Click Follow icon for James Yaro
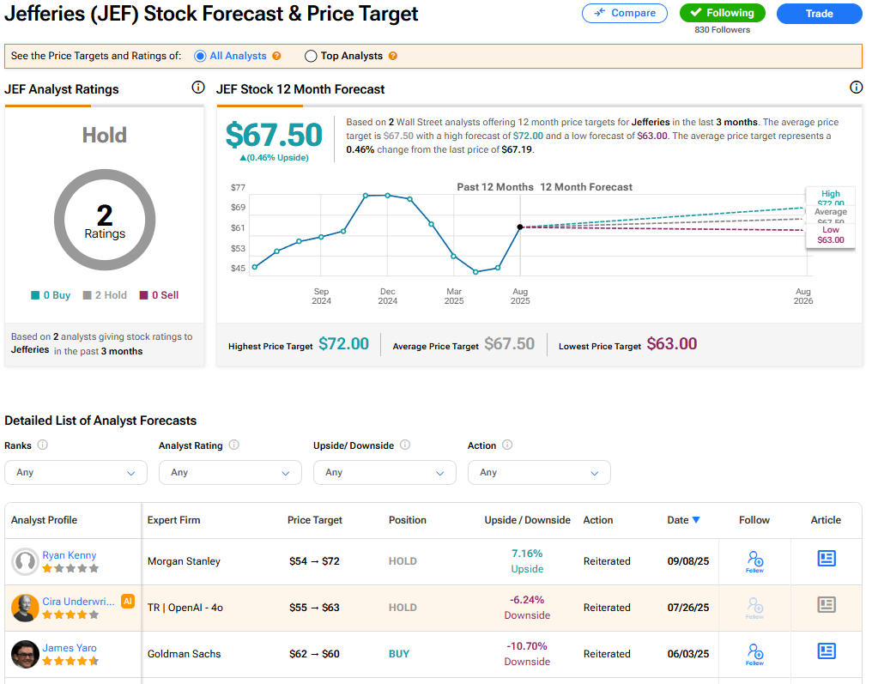 pos(754,653)
